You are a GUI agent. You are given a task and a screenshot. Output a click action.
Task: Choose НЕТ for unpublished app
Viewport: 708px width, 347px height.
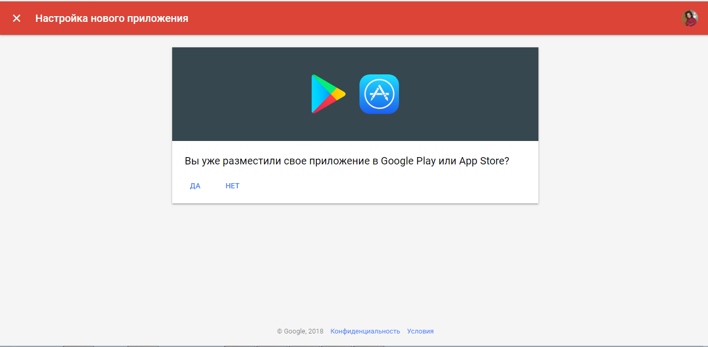(x=232, y=185)
